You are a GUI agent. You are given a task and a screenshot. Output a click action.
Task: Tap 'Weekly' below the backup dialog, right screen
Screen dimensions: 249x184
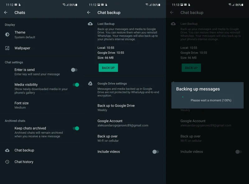pyautogui.click(x=185, y=110)
